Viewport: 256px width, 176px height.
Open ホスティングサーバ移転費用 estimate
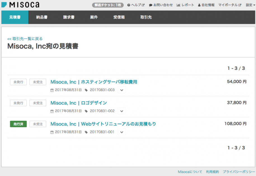[94, 82]
